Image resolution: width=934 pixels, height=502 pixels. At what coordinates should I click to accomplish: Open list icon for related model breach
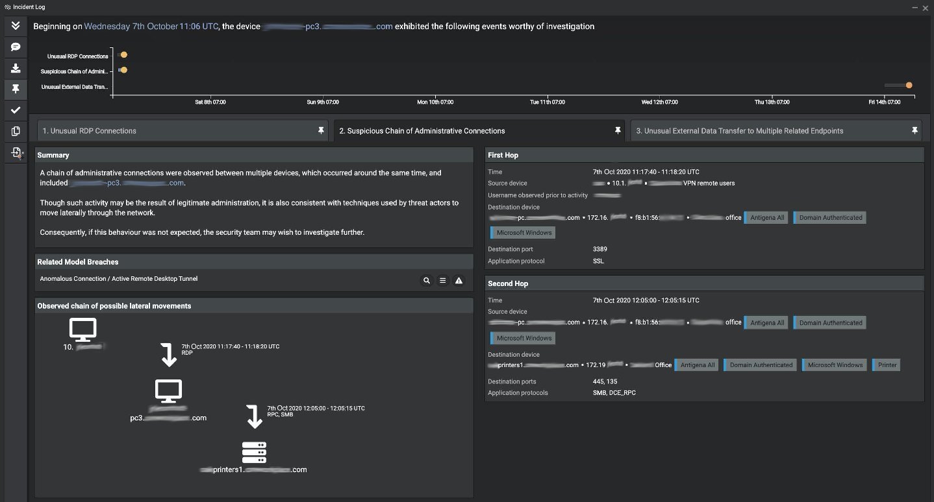click(443, 281)
